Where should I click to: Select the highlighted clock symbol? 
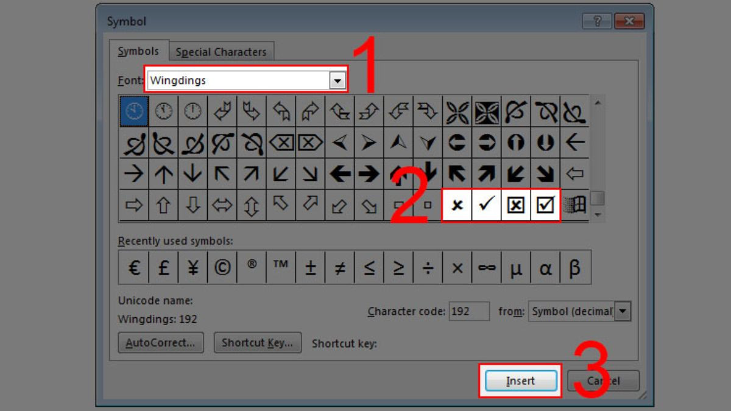click(x=133, y=111)
